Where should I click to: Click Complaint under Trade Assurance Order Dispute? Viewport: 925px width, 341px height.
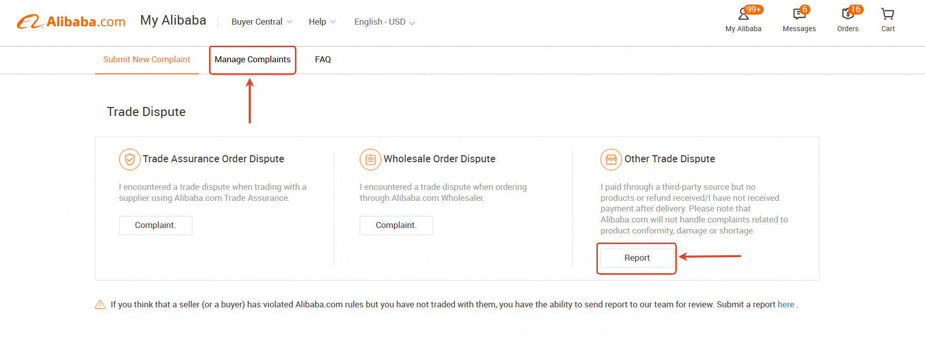155,225
